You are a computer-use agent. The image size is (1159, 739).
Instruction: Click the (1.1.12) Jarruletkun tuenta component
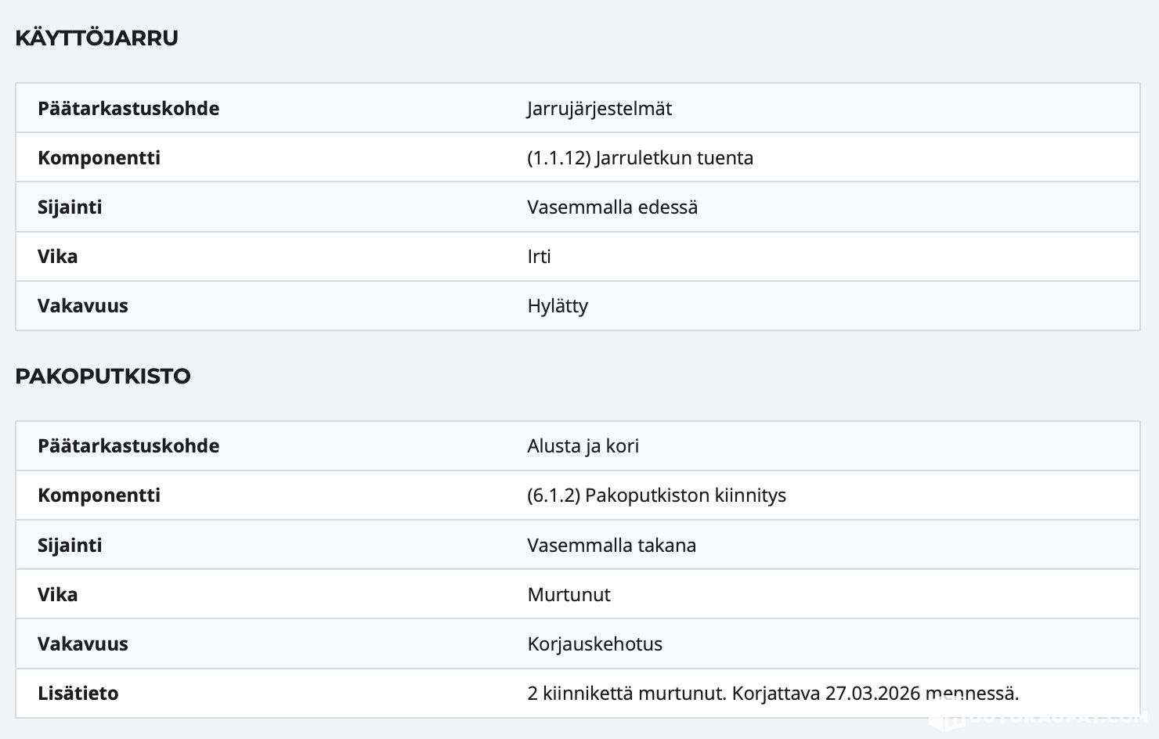pyautogui.click(x=640, y=157)
